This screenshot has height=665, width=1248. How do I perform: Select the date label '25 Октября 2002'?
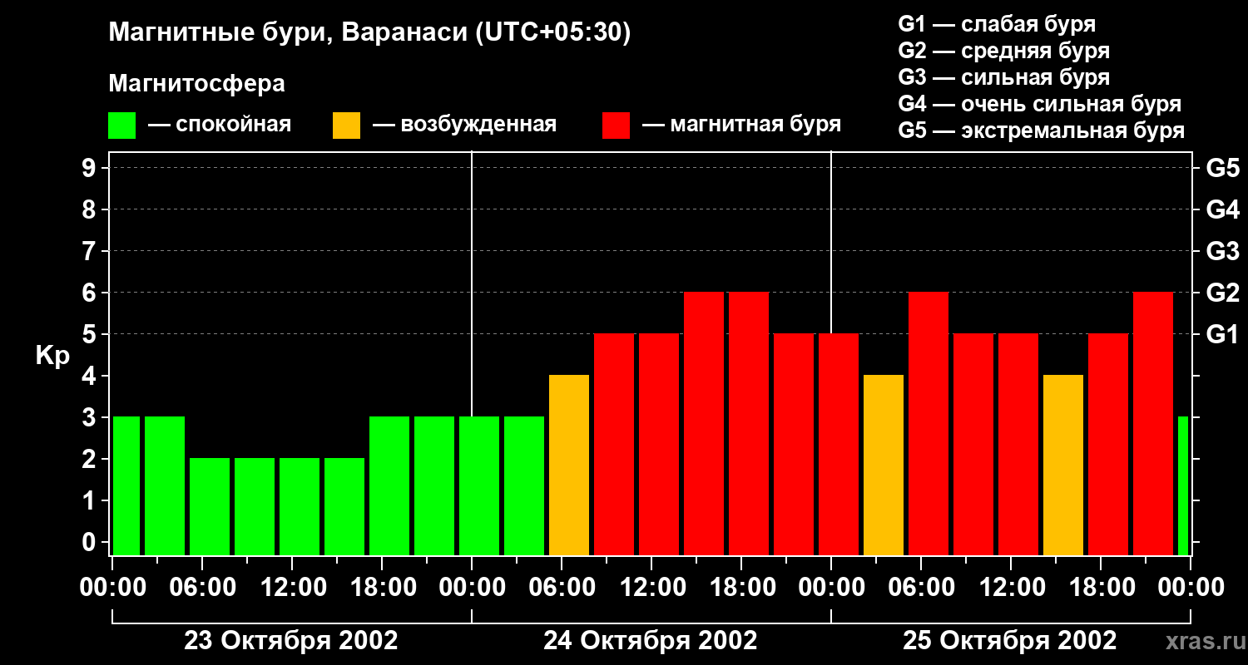[x=1010, y=641]
